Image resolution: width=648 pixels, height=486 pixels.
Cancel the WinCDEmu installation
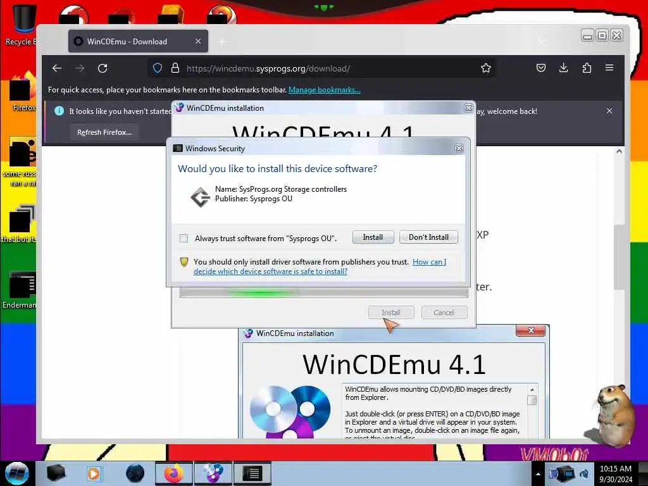[444, 313]
